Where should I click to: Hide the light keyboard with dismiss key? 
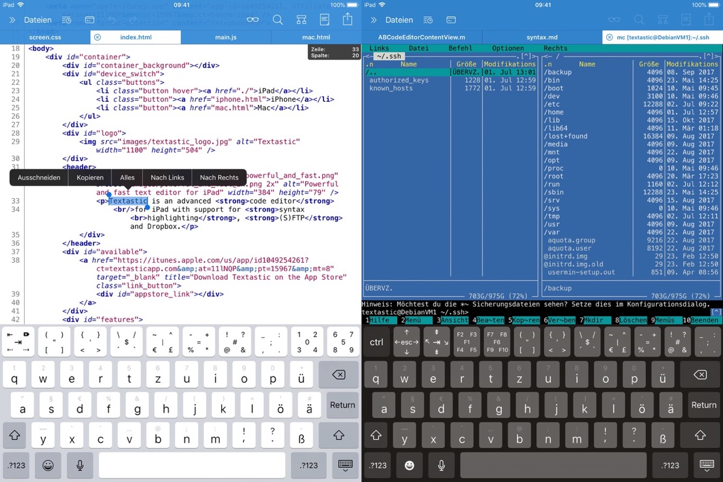[345, 465]
